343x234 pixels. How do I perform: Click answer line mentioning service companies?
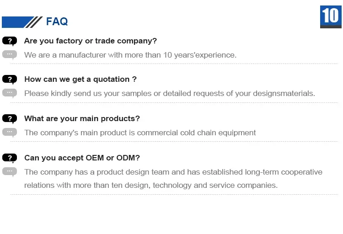pos(151,186)
